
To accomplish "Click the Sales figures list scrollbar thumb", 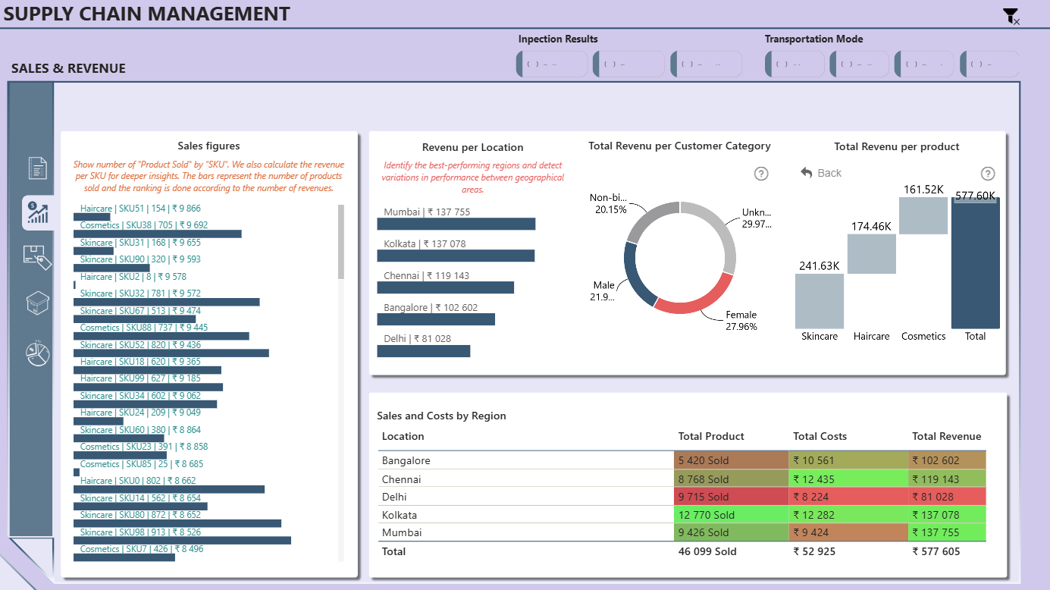I will pos(341,241).
